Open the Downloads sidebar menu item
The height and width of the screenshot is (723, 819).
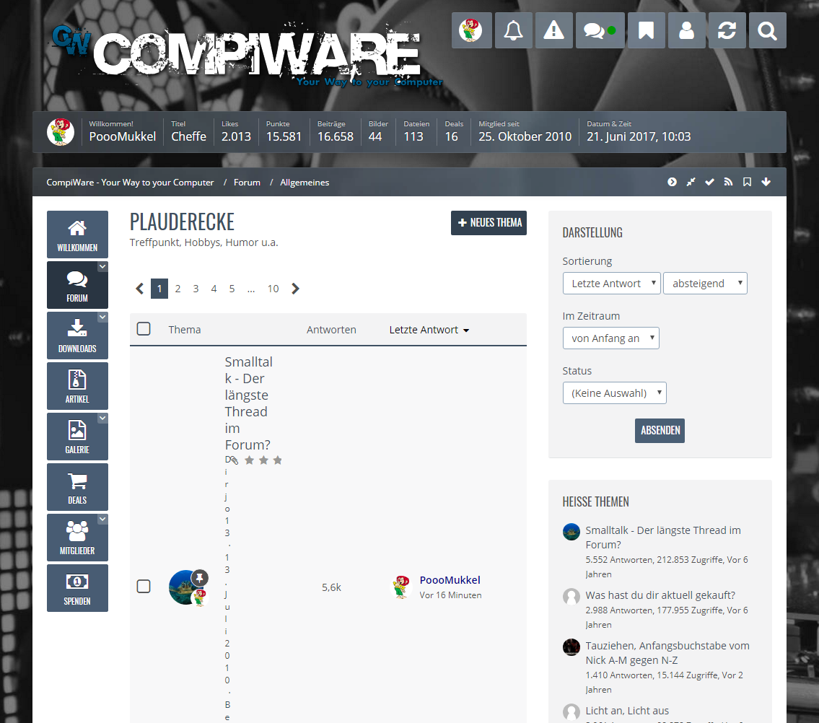coord(77,336)
